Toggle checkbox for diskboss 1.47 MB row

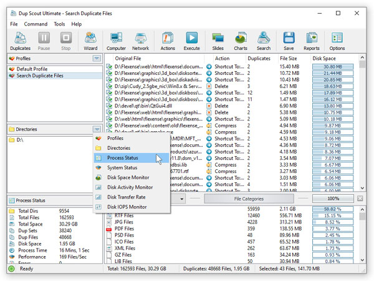click(x=109, y=99)
